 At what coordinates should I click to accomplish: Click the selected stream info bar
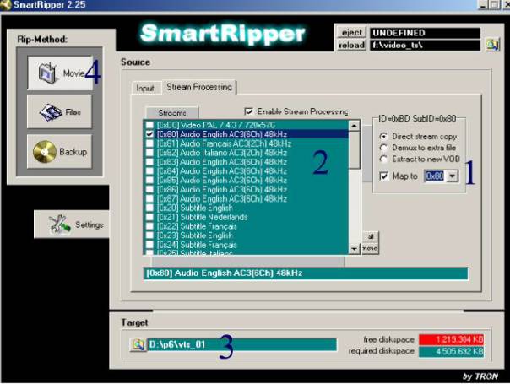click(x=306, y=273)
